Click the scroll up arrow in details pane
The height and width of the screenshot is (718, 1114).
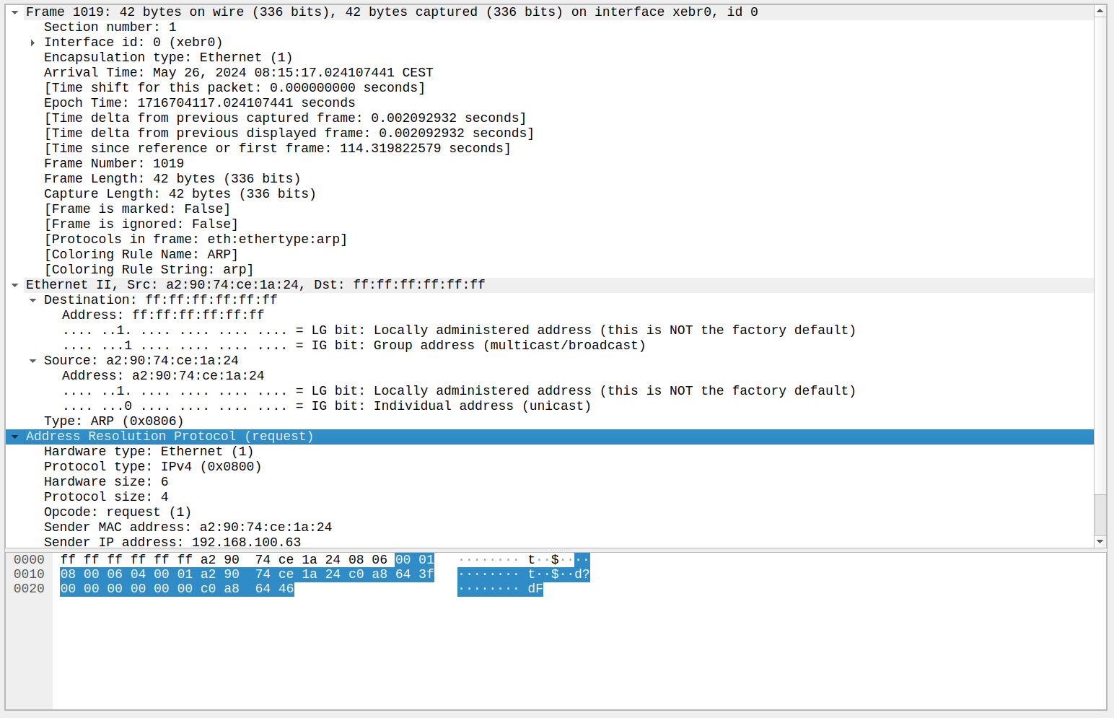1100,11
